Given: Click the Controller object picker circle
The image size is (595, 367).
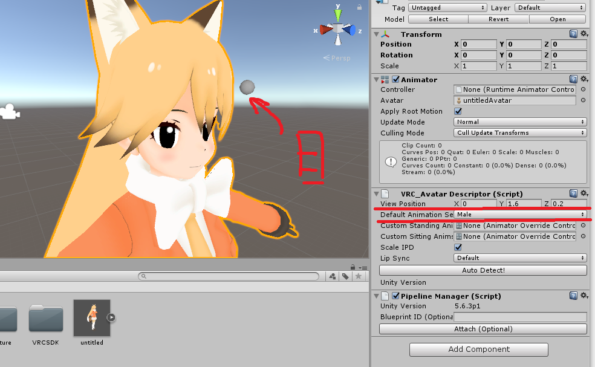Looking at the screenshot, I should click(x=584, y=89).
